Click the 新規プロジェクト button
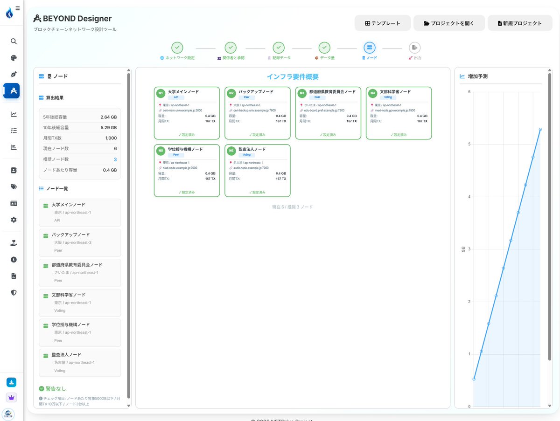Image resolution: width=560 pixels, height=421 pixels. point(520,23)
